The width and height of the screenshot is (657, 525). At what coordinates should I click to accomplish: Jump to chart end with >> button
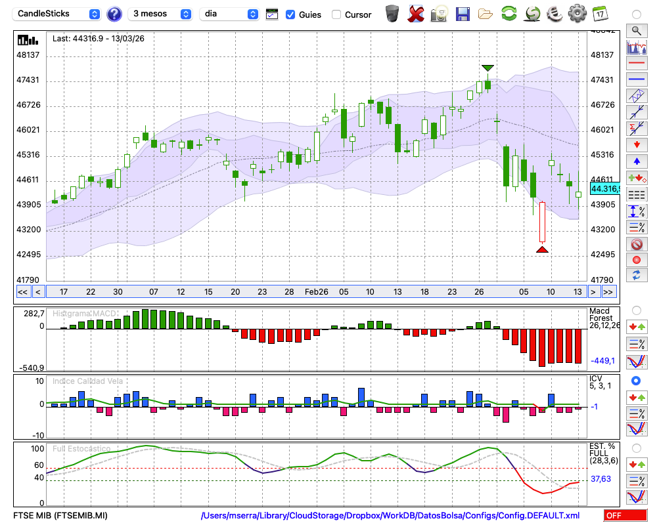608,292
